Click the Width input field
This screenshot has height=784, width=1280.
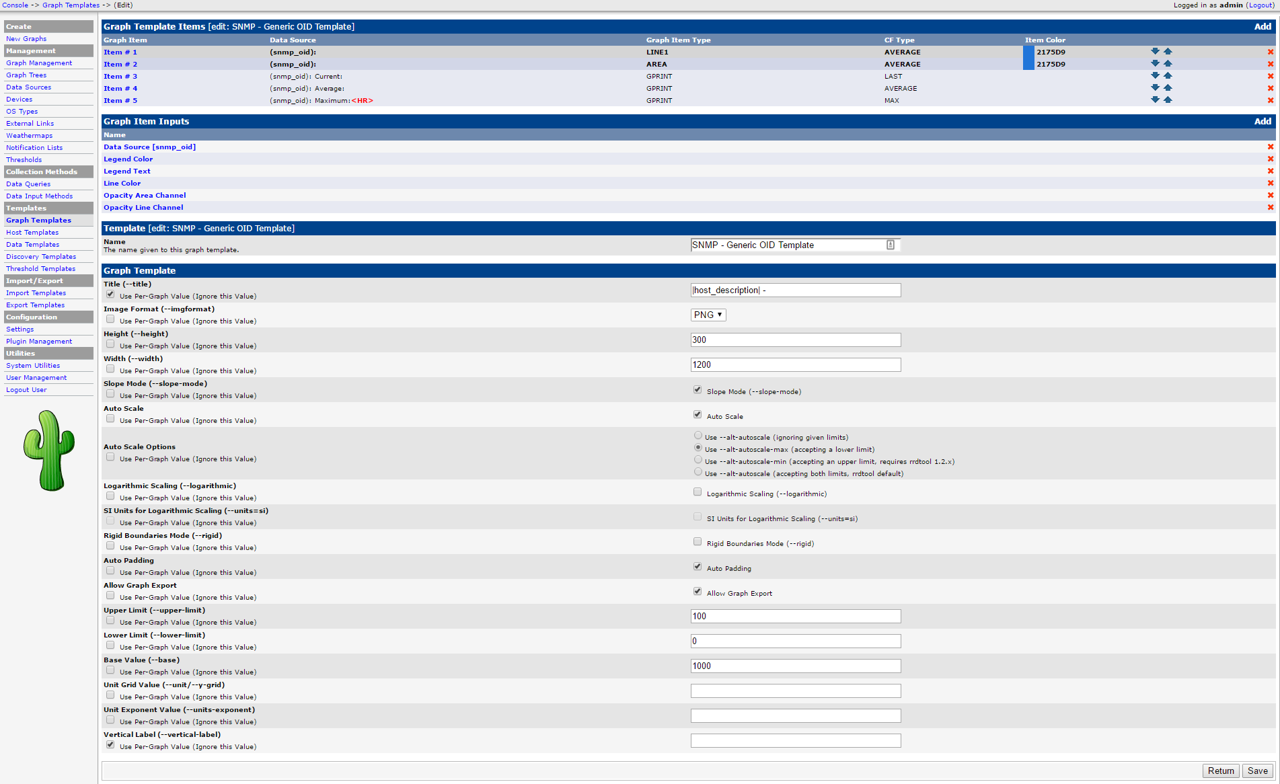[x=796, y=365]
